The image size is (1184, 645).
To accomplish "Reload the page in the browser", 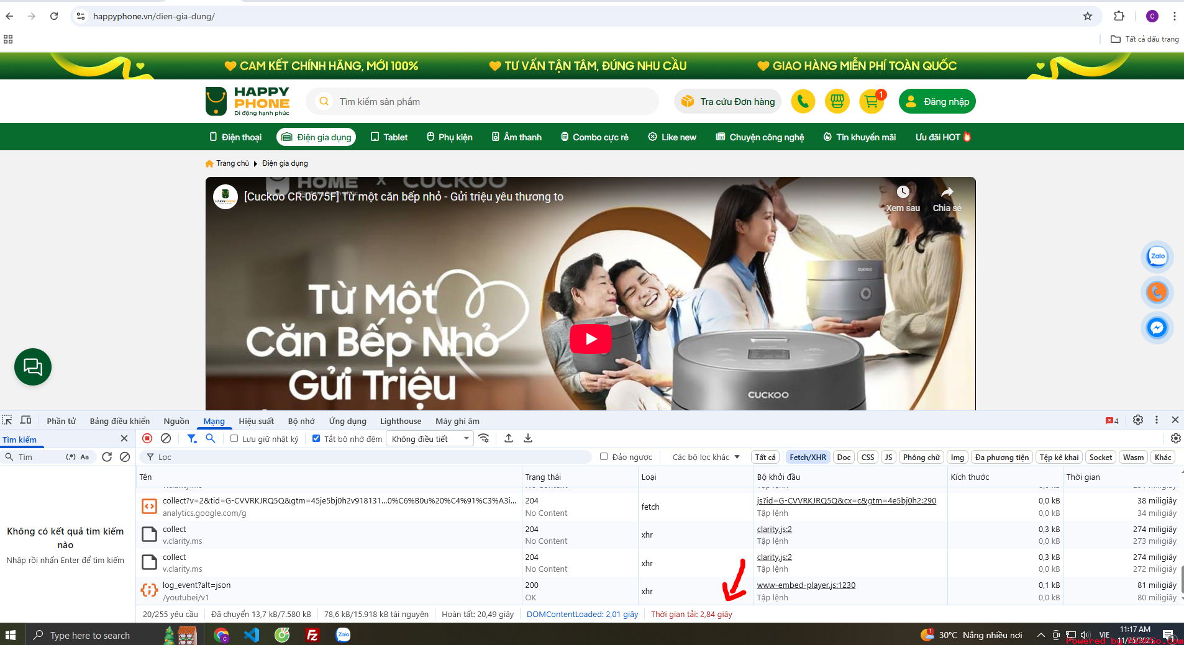I will [54, 16].
